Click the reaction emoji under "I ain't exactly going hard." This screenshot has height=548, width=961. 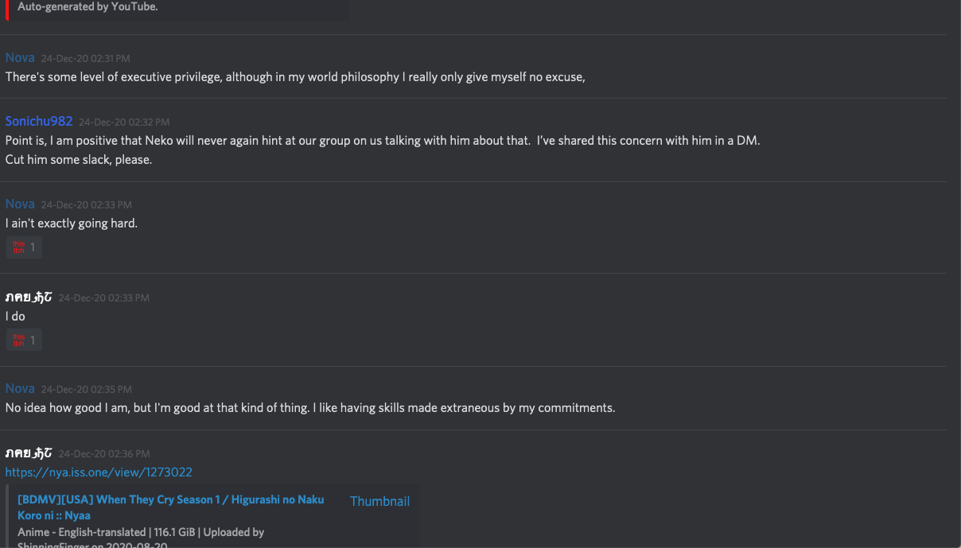23,247
